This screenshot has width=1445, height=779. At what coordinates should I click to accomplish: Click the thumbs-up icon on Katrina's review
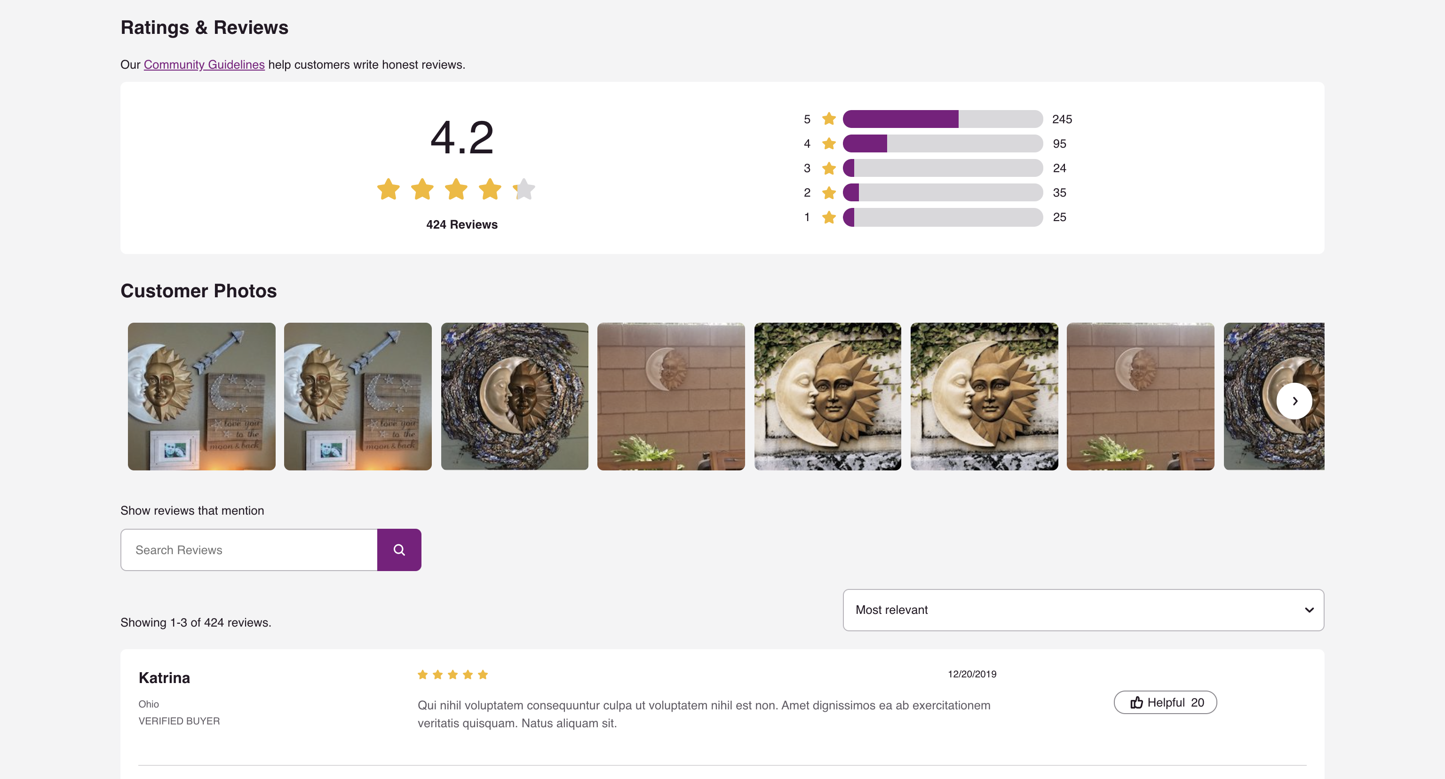pyautogui.click(x=1136, y=703)
